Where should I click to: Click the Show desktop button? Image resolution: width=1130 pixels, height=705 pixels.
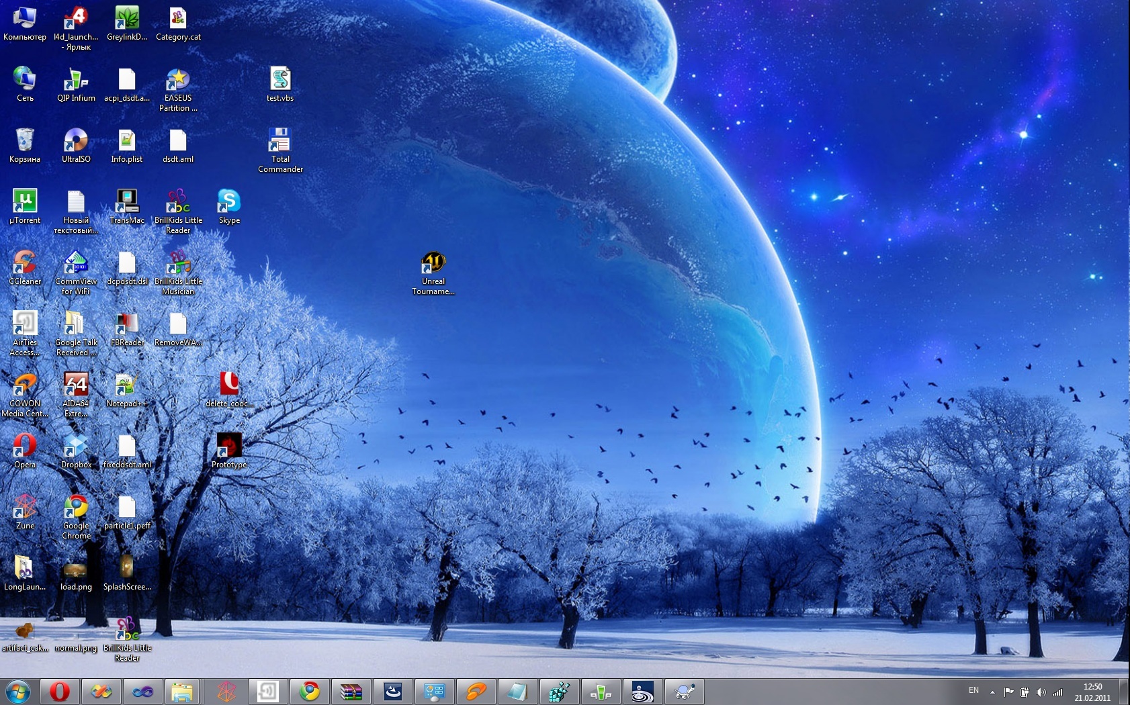point(1125,692)
